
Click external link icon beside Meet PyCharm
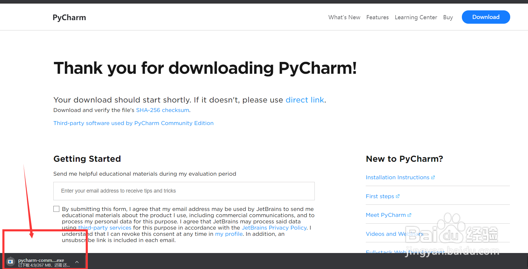coord(409,215)
